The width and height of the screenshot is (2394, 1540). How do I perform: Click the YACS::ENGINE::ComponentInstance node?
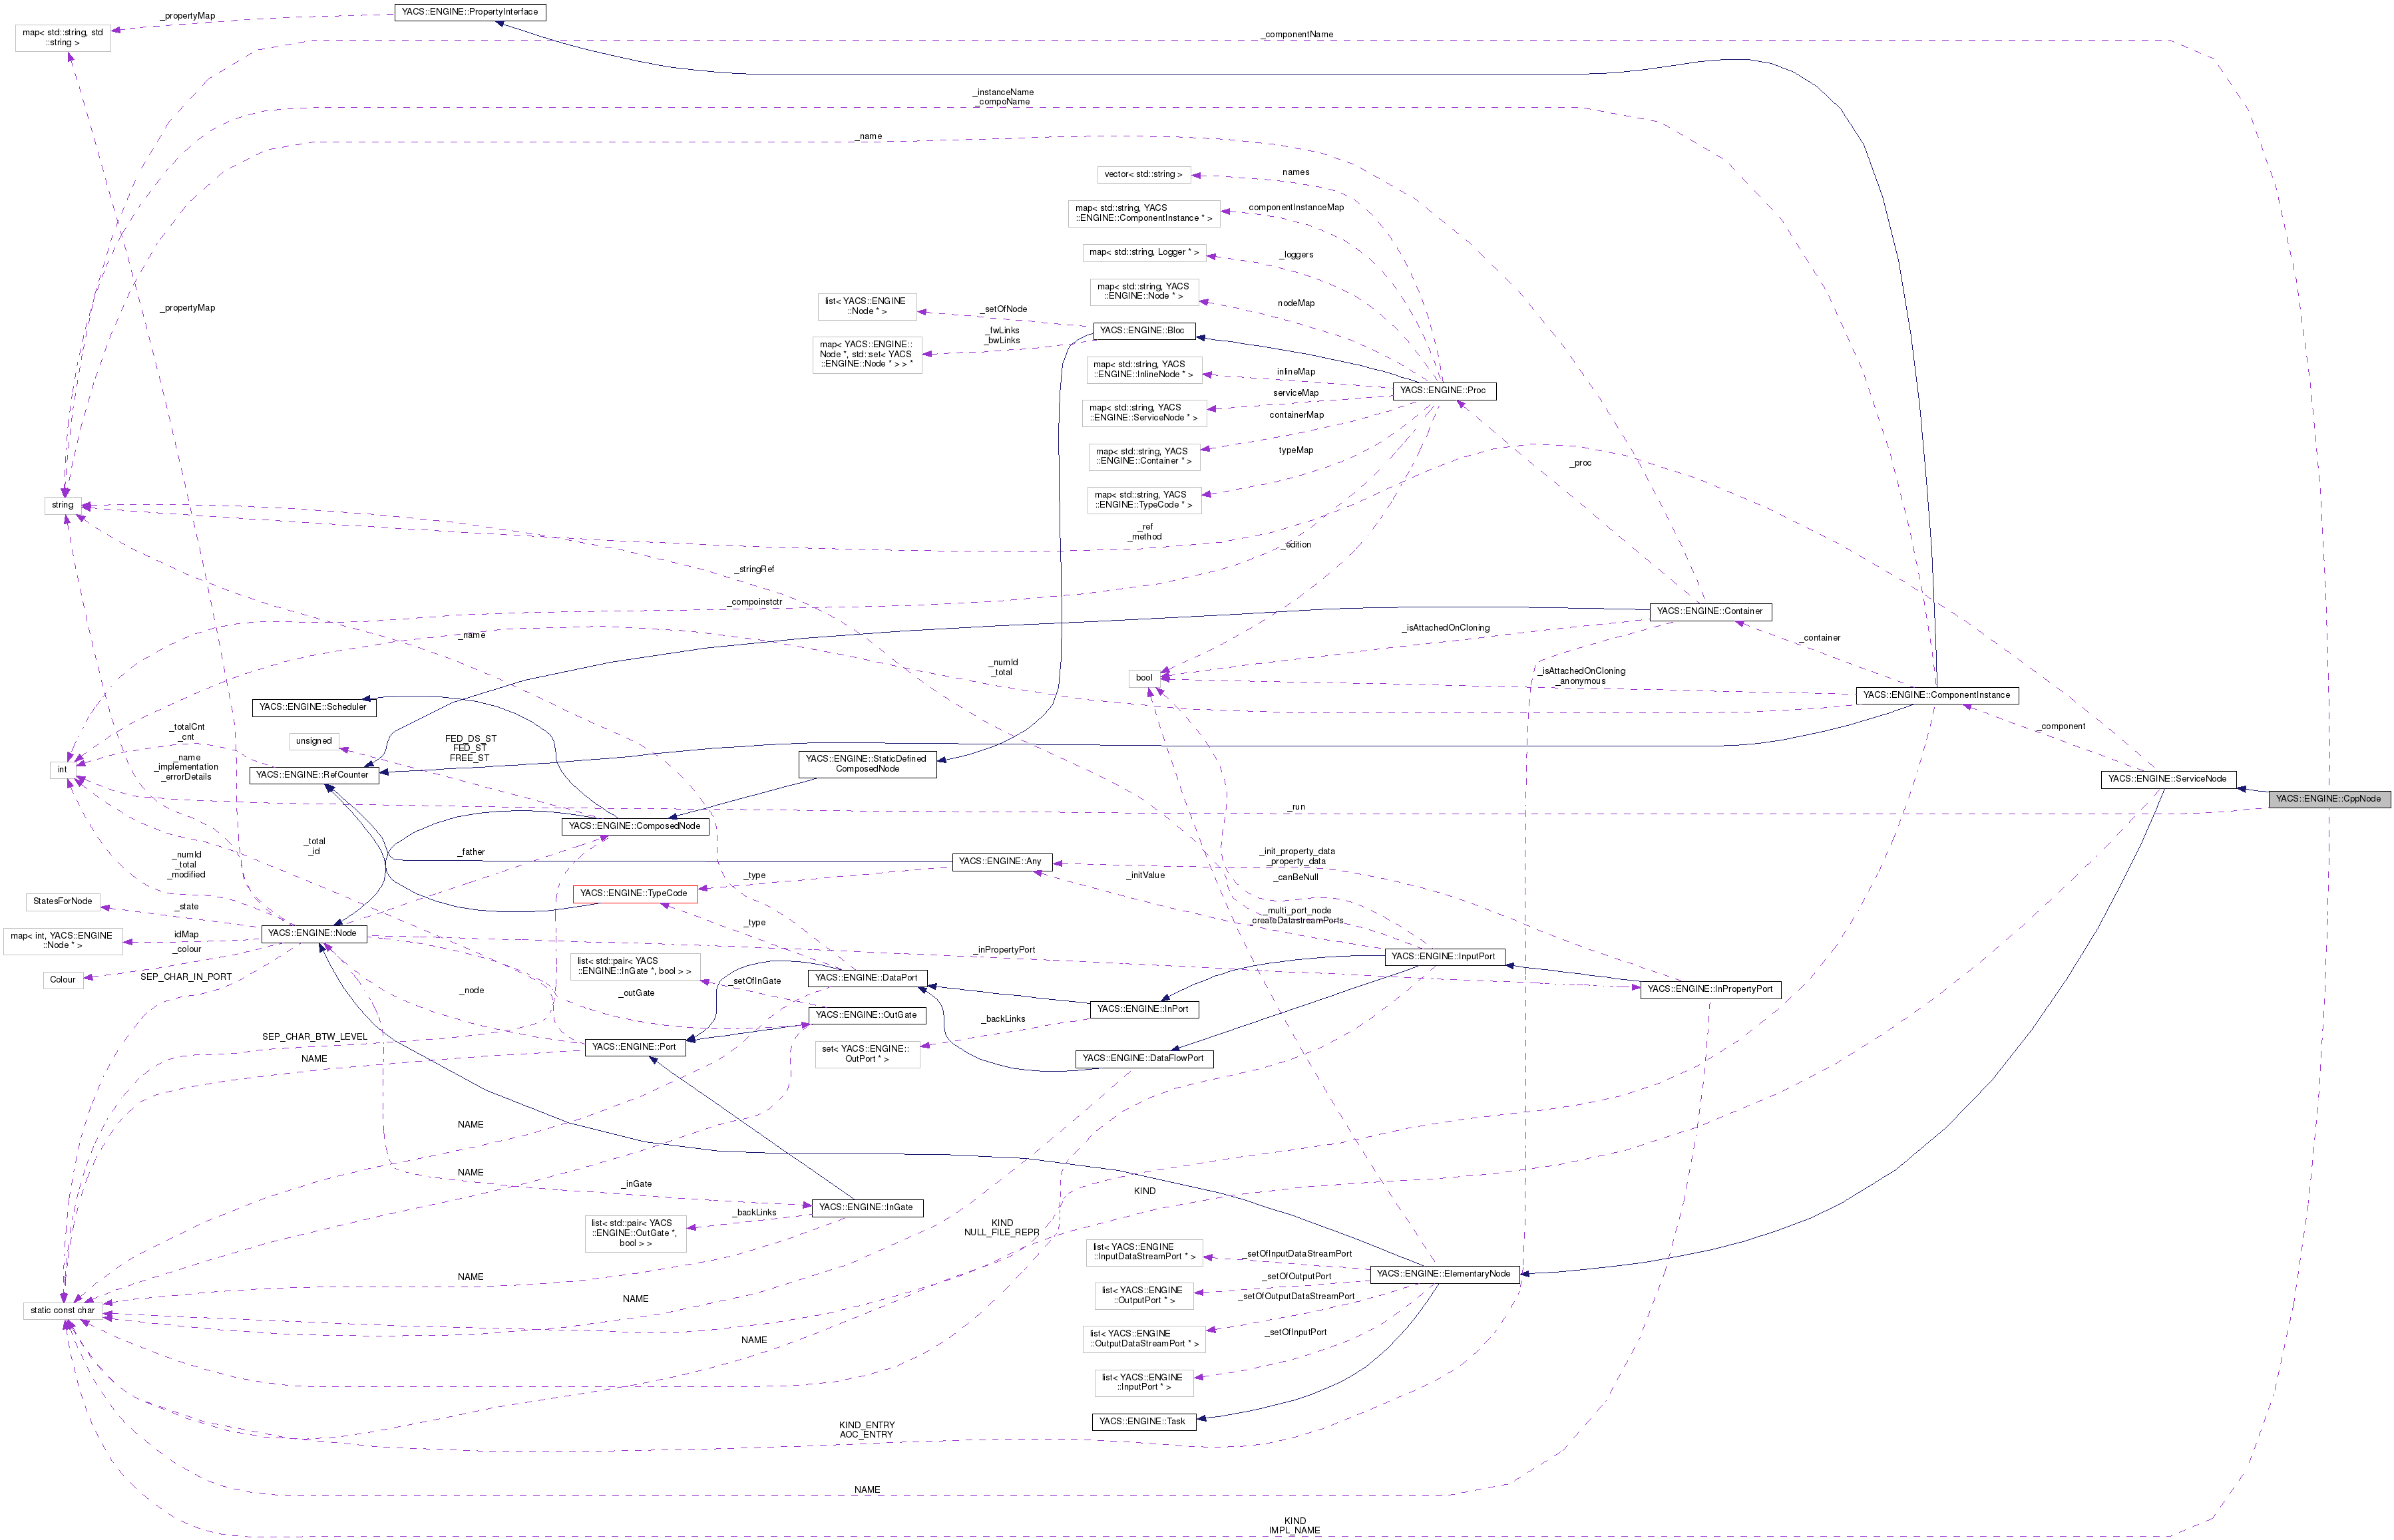pyautogui.click(x=1939, y=695)
